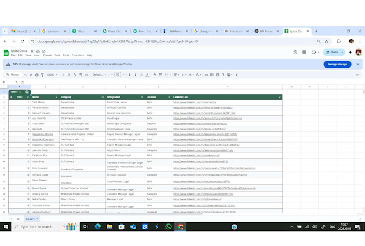Open the Default font dropdown
The image size is (365, 246).
[99, 75]
